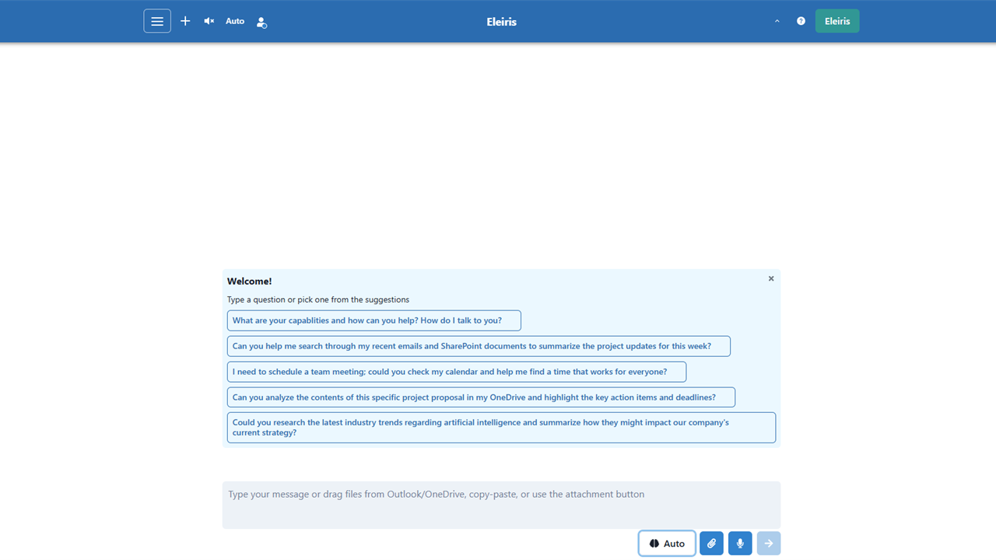Dismiss the Welcome suggestions panel
This screenshot has width=996, height=560.
[x=771, y=278]
